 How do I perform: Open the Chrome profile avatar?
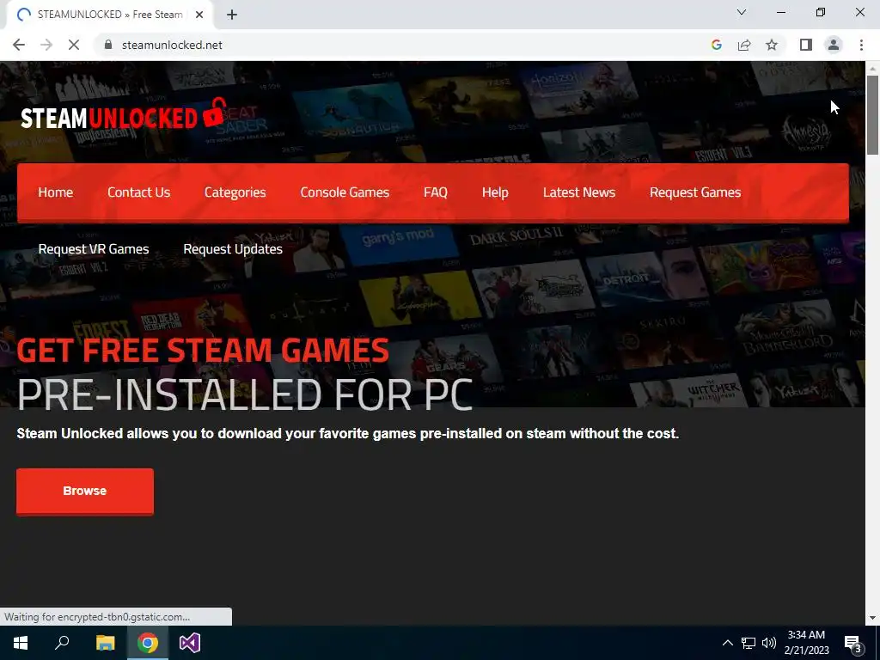[834, 45]
